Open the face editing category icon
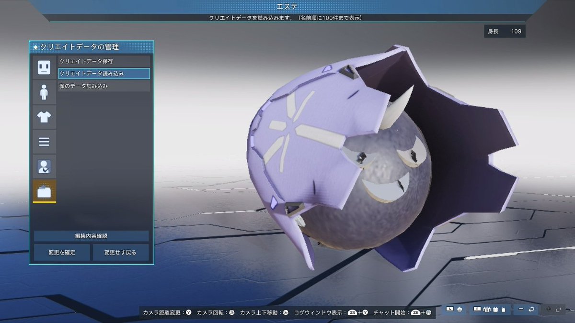The image size is (575, 323). click(x=44, y=67)
